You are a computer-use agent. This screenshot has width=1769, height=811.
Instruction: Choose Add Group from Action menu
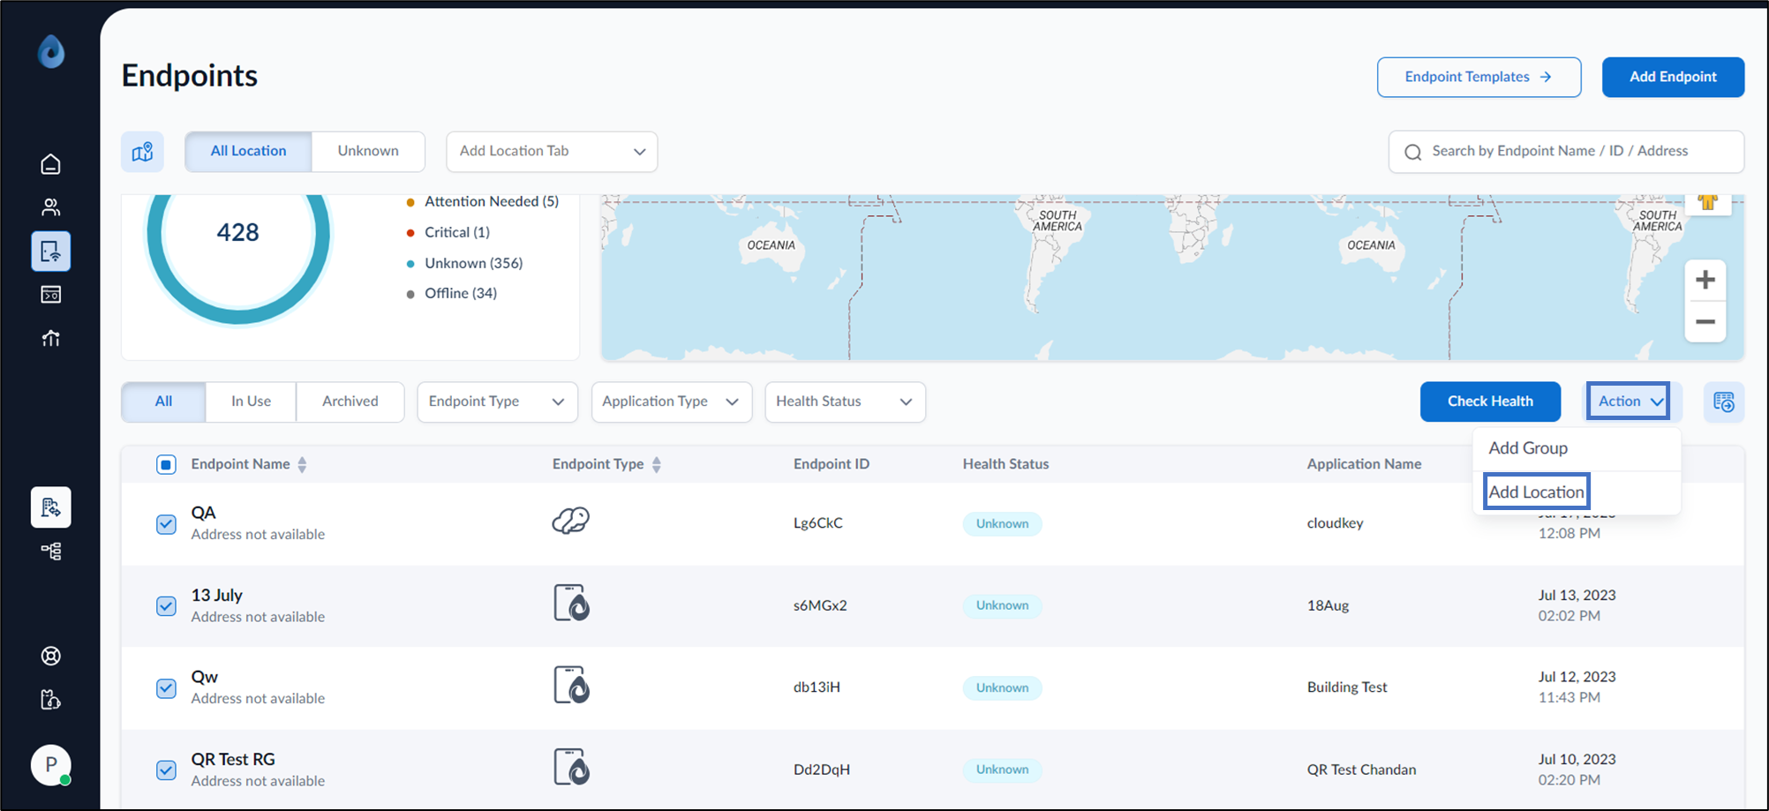coord(1528,448)
